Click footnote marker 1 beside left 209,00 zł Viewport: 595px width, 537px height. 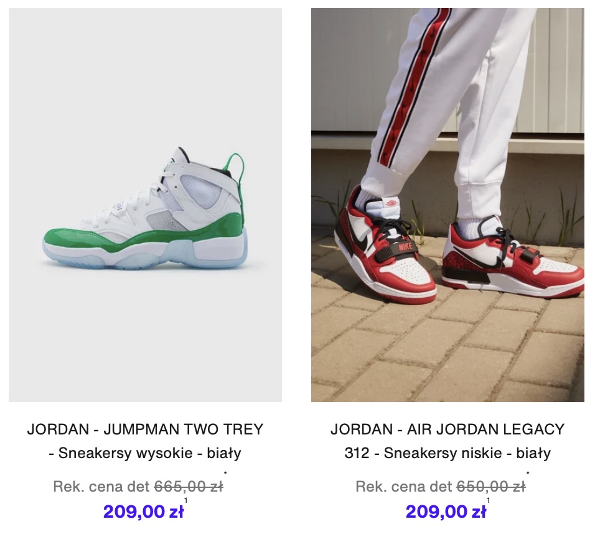point(186,500)
